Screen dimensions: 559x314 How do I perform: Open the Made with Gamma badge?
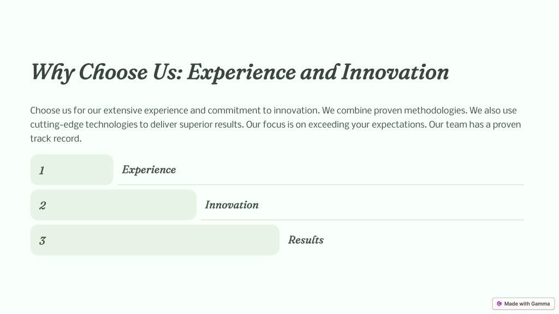[524, 304]
